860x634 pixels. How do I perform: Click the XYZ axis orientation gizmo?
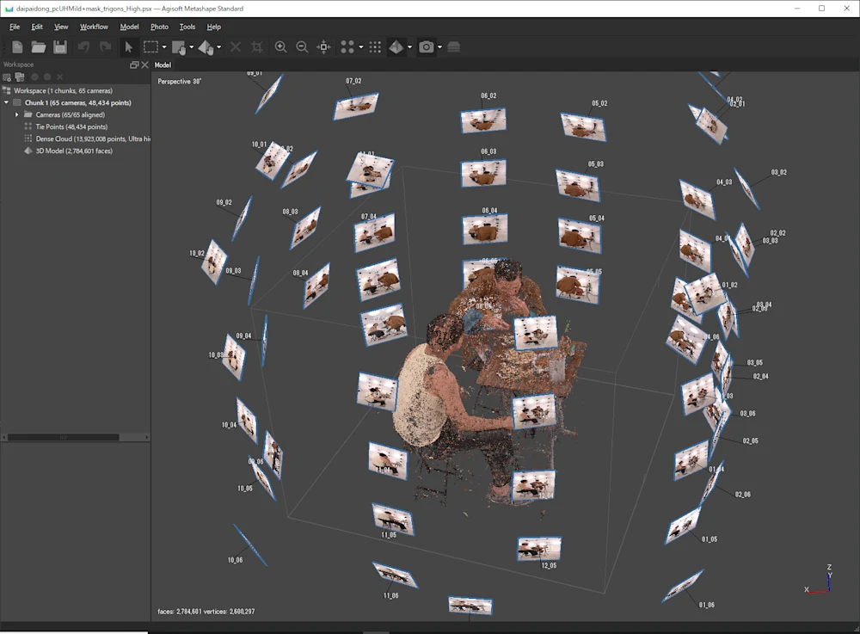(x=820, y=581)
